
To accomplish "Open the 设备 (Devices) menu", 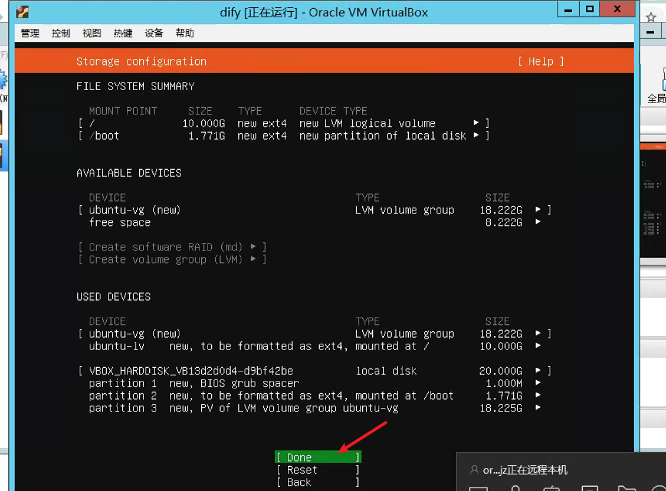I will [153, 33].
